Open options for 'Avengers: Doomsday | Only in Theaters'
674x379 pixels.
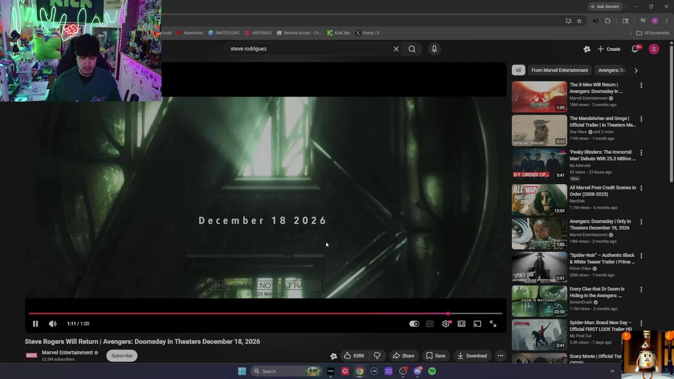[x=641, y=222]
